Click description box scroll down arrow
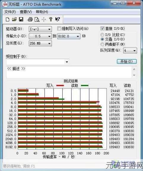Viewport: 143px width, 171px height. pyautogui.click(x=134, y=75)
